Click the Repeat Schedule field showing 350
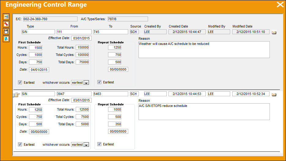The width and height of the screenshot is (286, 161). point(114,124)
